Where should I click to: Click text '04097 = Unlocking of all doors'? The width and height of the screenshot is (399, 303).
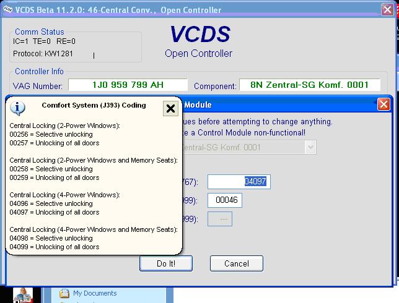coord(55,212)
